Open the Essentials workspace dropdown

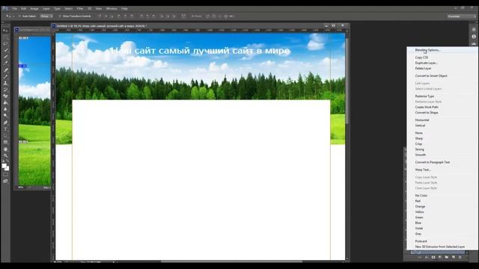point(462,16)
